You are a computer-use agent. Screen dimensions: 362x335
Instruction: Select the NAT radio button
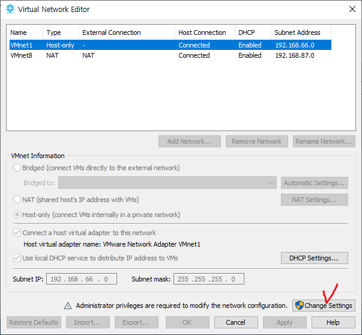pyautogui.click(x=17, y=200)
